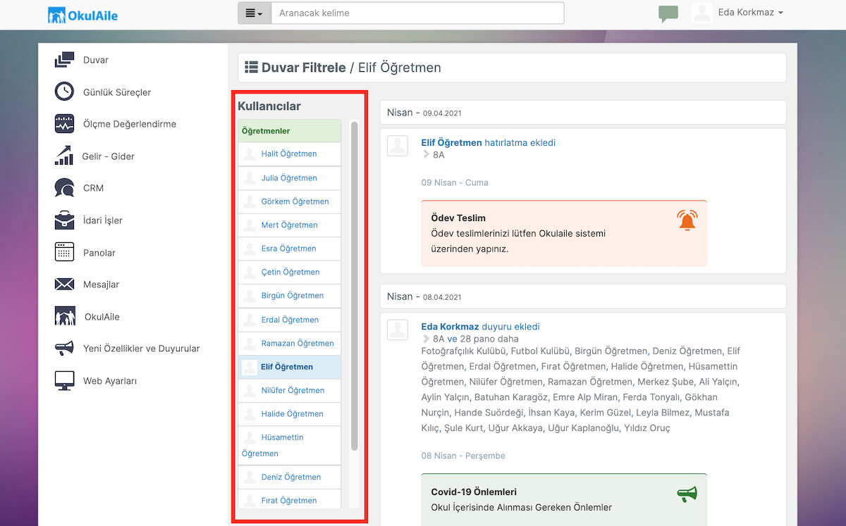Select Deniz Öğretmen from the user list
This screenshot has height=526, width=846.
[289, 477]
